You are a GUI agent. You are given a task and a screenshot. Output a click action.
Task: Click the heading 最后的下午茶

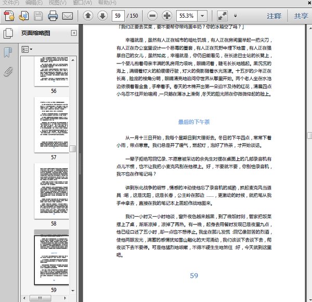pos(194,122)
